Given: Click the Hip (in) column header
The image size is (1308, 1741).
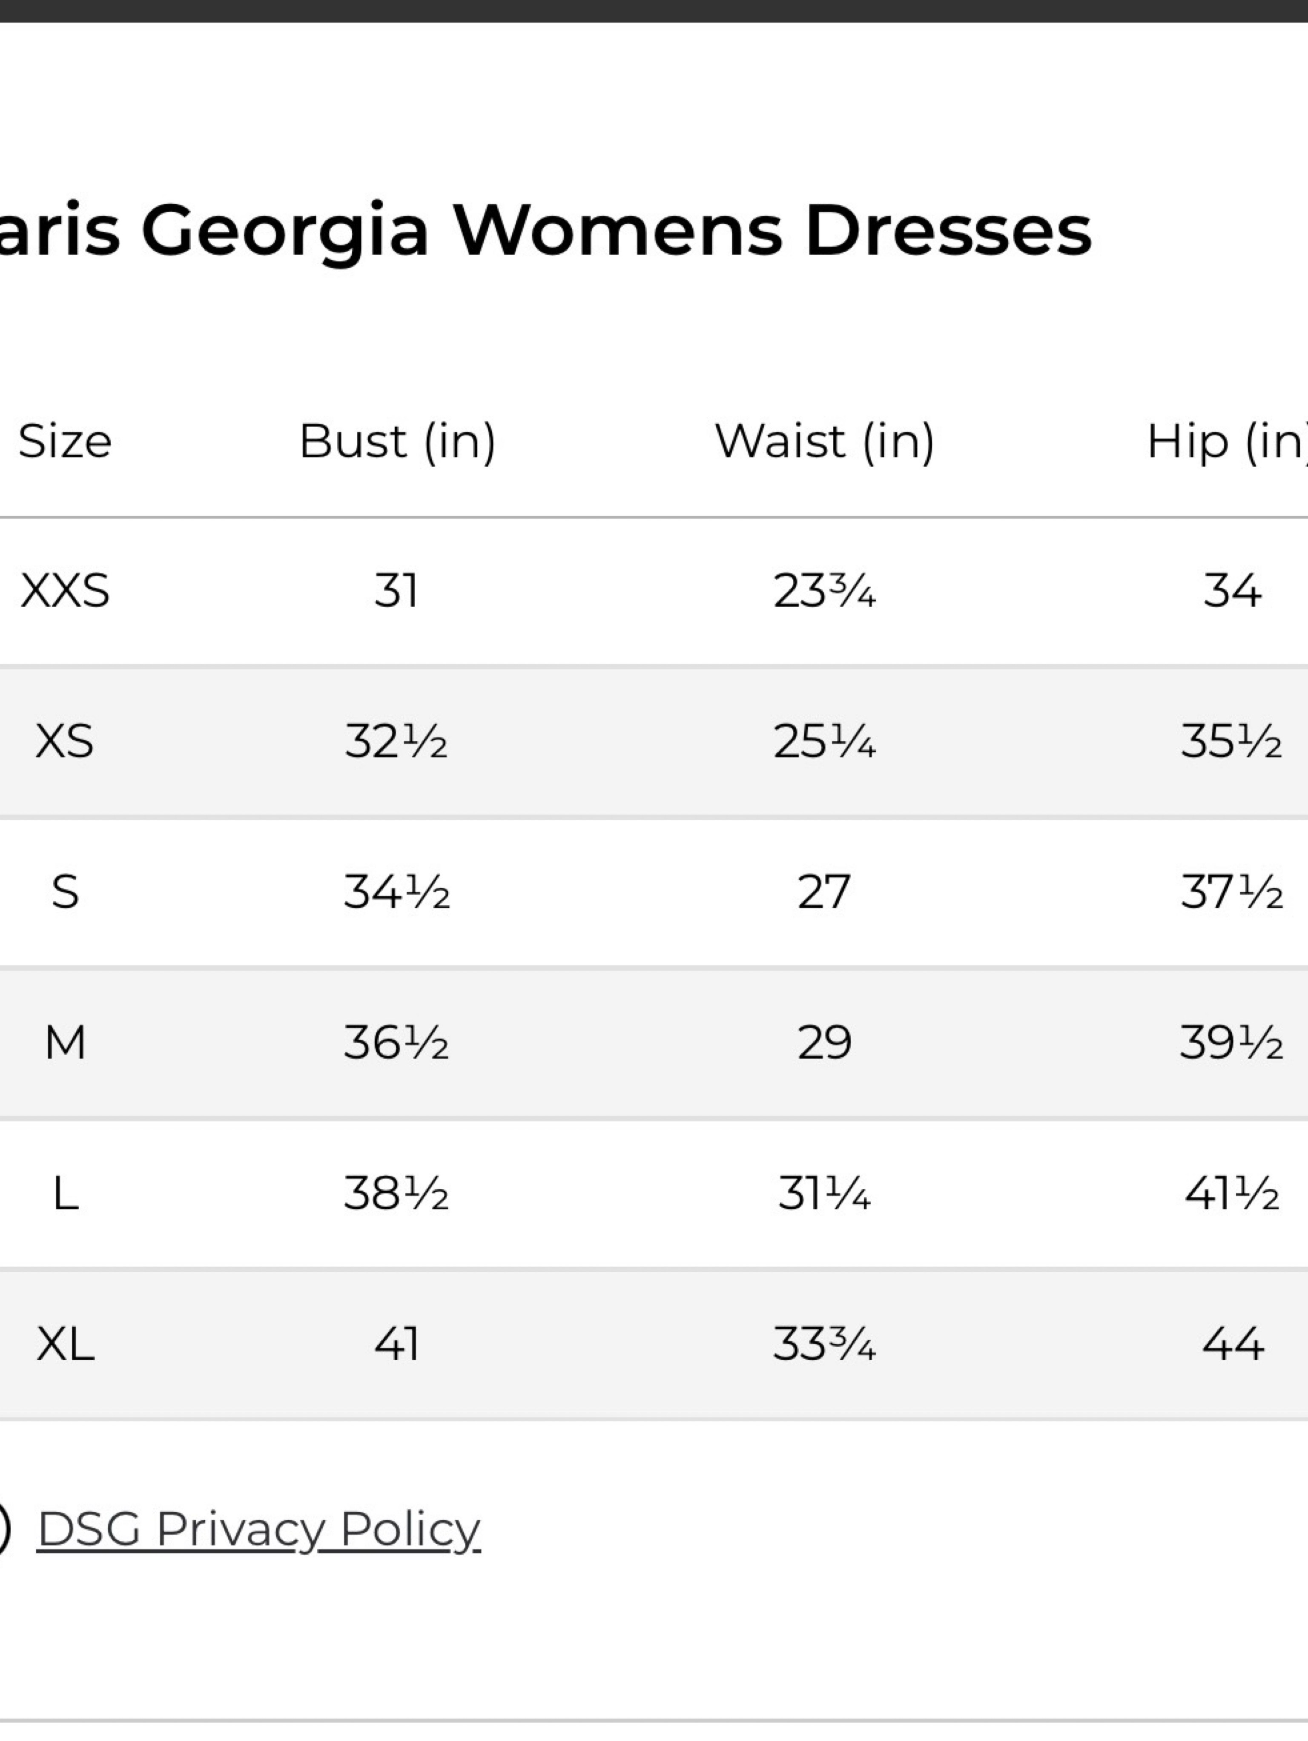Looking at the screenshot, I should pos(1226,442).
